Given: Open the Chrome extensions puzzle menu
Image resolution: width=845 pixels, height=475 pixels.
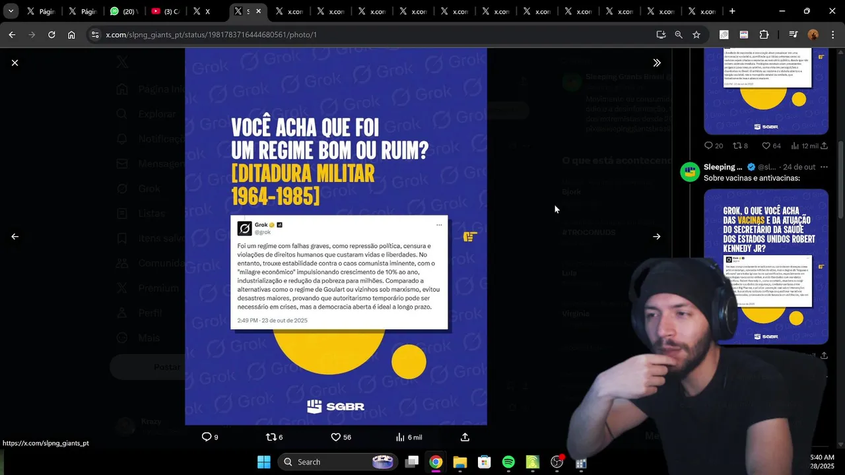Looking at the screenshot, I should tap(764, 34).
